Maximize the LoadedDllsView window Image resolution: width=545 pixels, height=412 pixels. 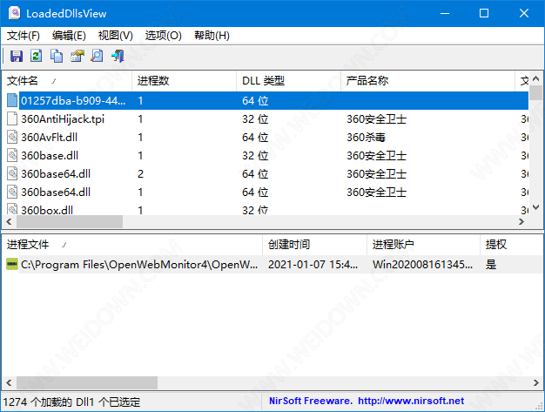click(484, 14)
